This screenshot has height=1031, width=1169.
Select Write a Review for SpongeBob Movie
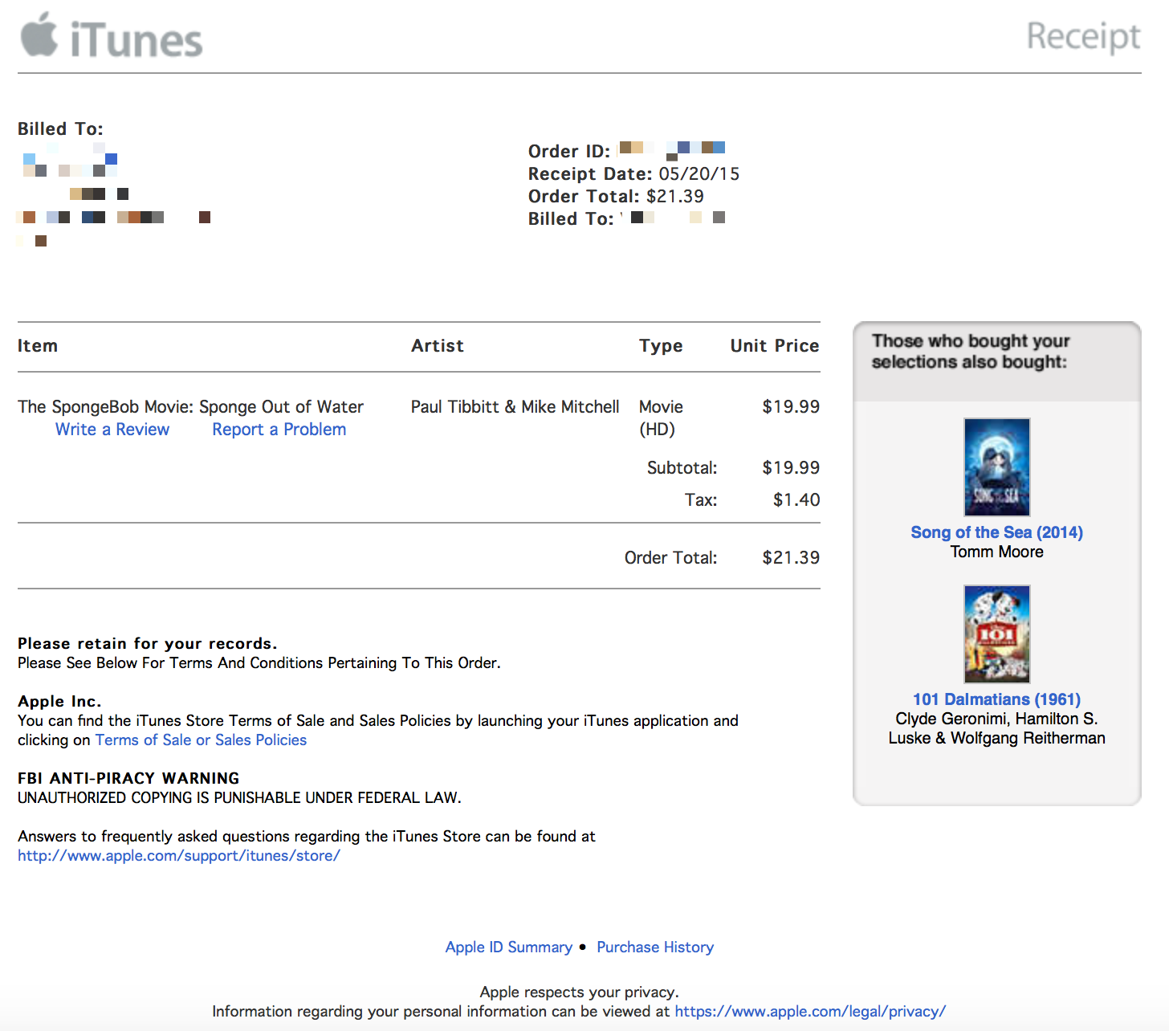(x=112, y=429)
